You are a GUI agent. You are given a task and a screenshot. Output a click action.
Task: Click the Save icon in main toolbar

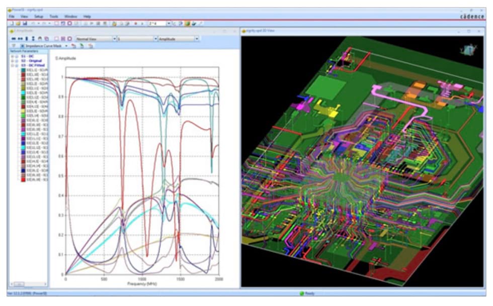pos(25,23)
